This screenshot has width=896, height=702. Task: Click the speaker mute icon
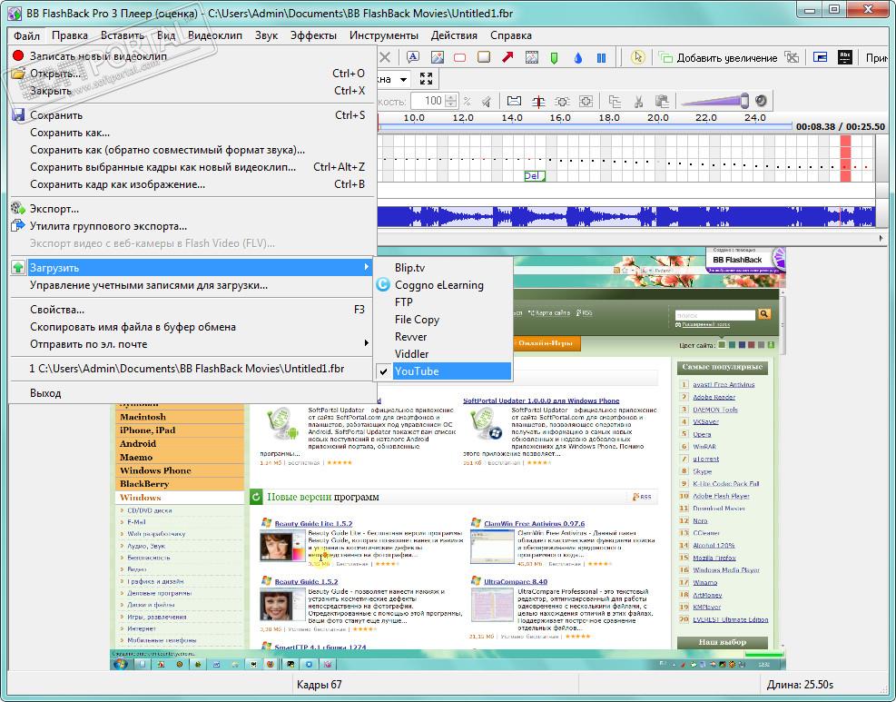click(x=761, y=101)
